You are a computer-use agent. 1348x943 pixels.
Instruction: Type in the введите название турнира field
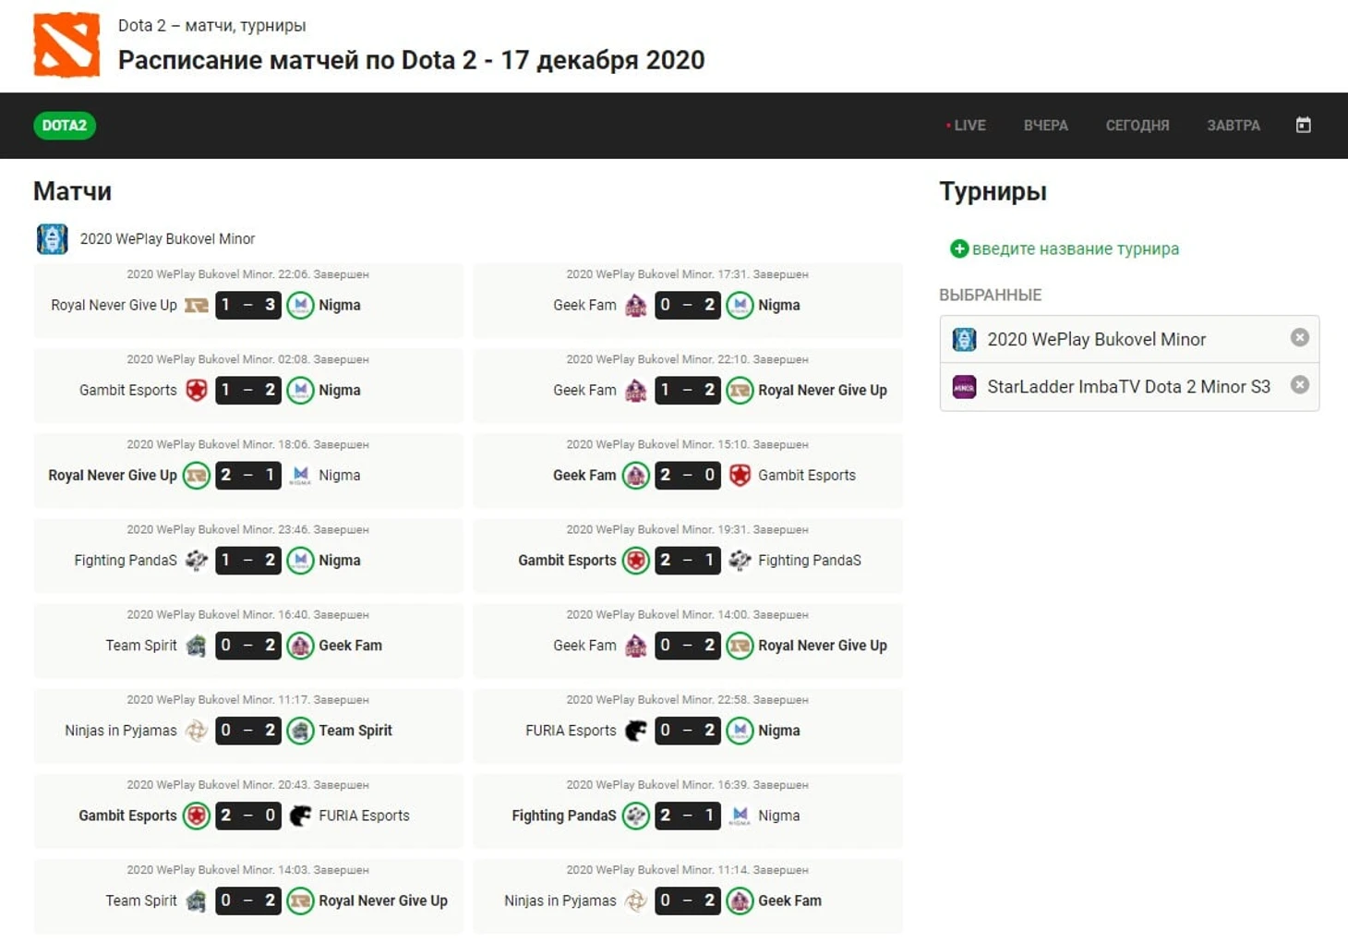(x=1075, y=248)
